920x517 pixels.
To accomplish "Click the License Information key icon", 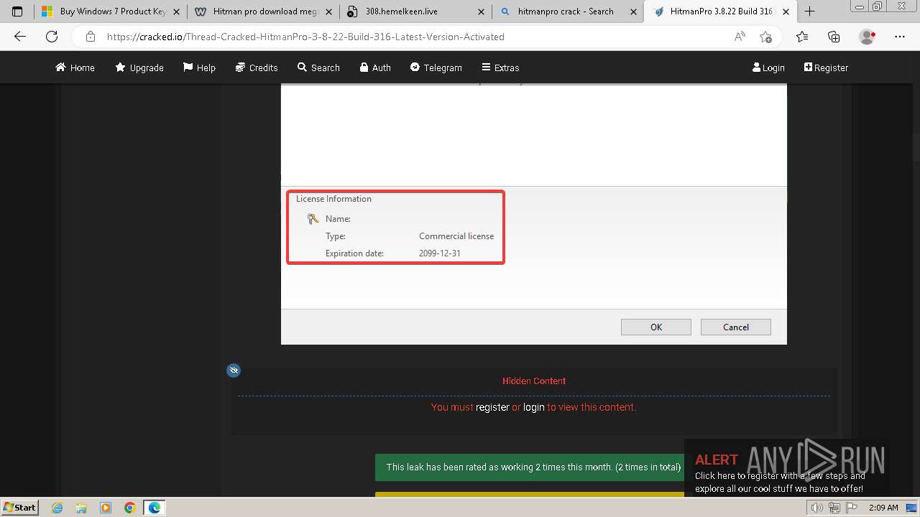I will (x=313, y=219).
